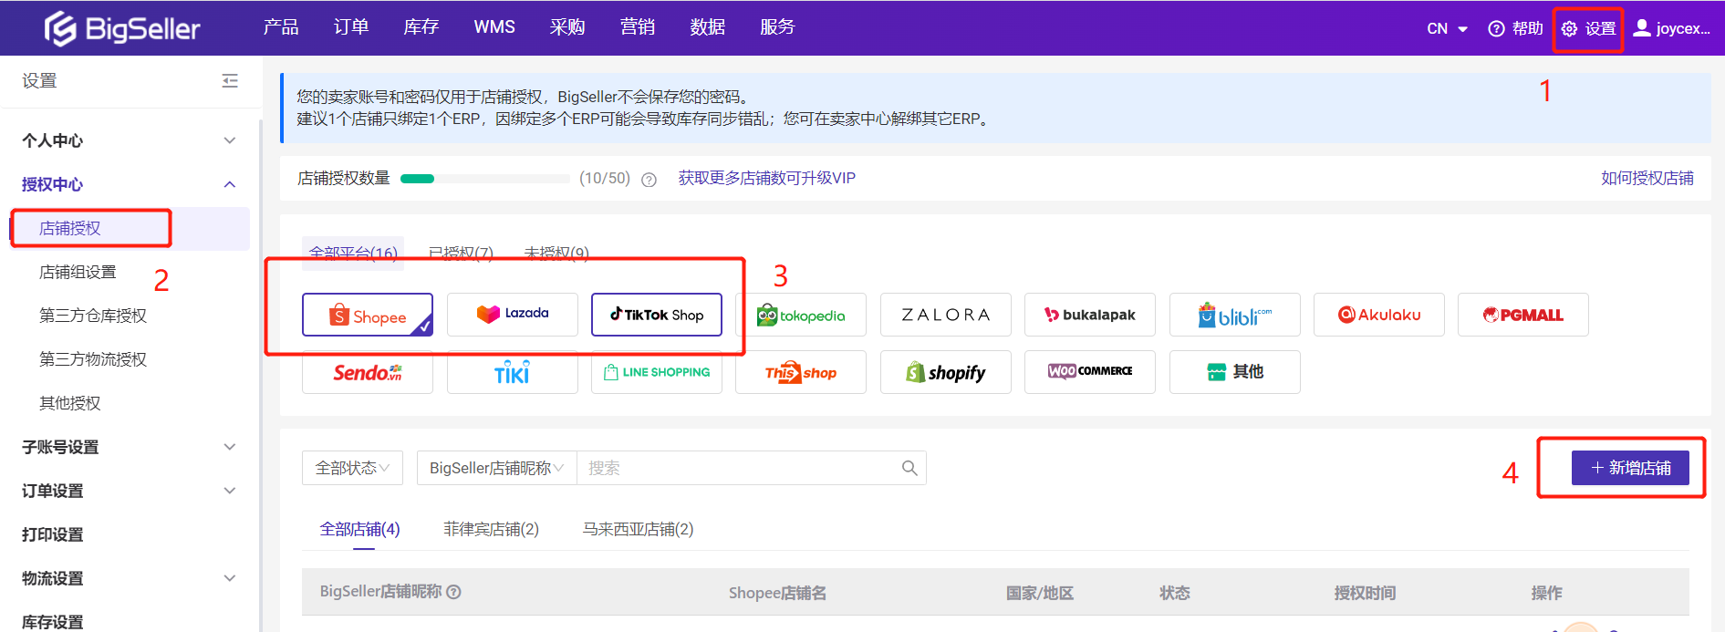The image size is (1725, 632).
Task: Switch to the 未授权(9) tab
Action: point(556,253)
